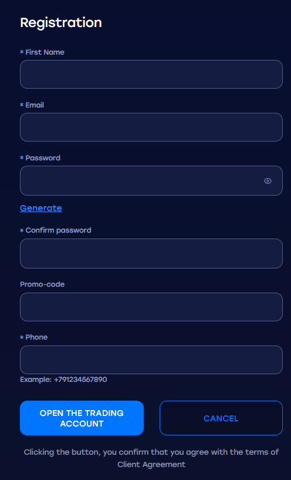Focus the Confirm password field

coord(151,253)
